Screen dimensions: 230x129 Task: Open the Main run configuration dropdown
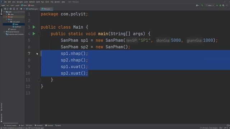[x=210, y=5]
